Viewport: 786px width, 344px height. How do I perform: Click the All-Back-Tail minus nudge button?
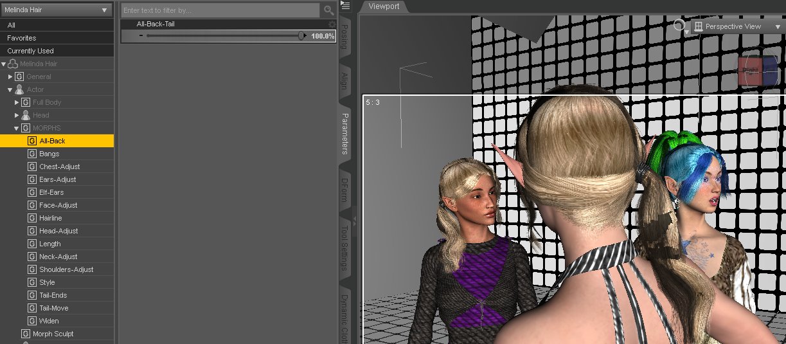pyautogui.click(x=141, y=36)
